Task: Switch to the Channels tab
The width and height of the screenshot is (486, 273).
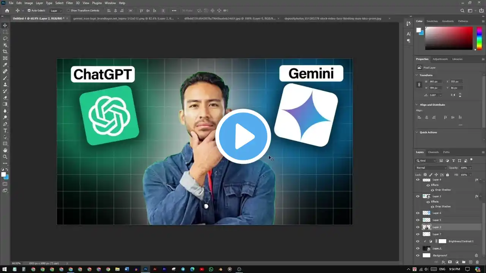Action: (x=433, y=152)
